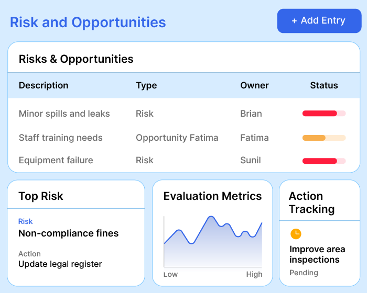Click the plus icon in Add Entry
Screen dimensions: 367x293
[x=294, y=21]
